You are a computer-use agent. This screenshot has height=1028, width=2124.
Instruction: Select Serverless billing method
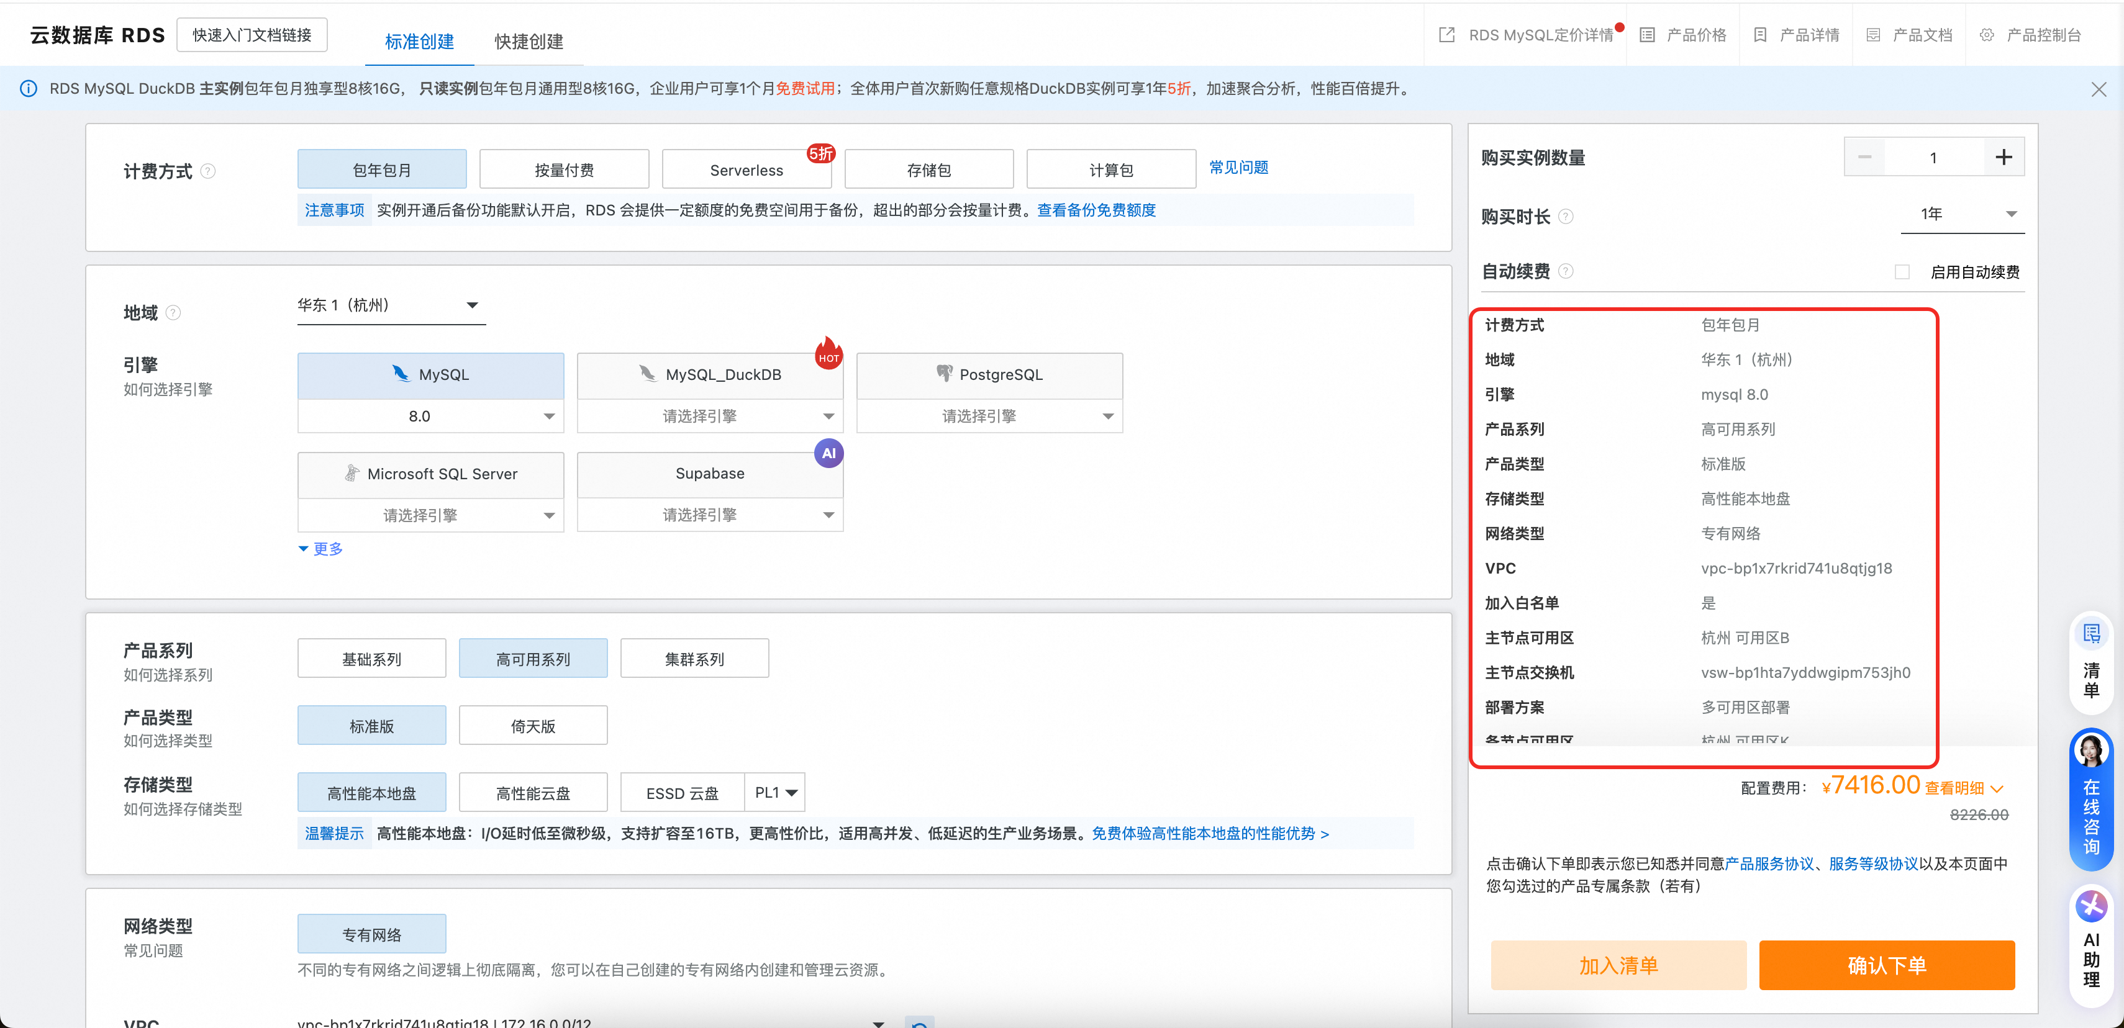(747, 170)
